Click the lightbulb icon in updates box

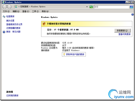64,54
